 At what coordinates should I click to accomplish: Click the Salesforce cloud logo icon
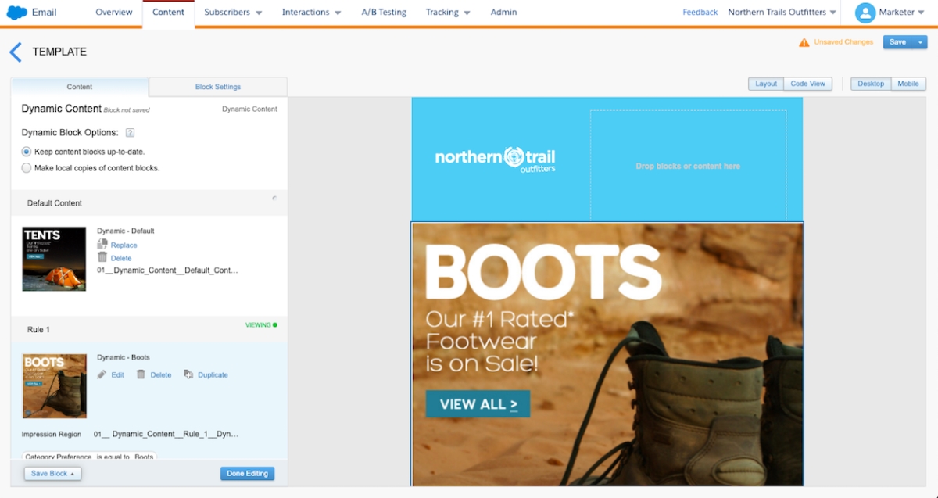(x=17, y=13)
